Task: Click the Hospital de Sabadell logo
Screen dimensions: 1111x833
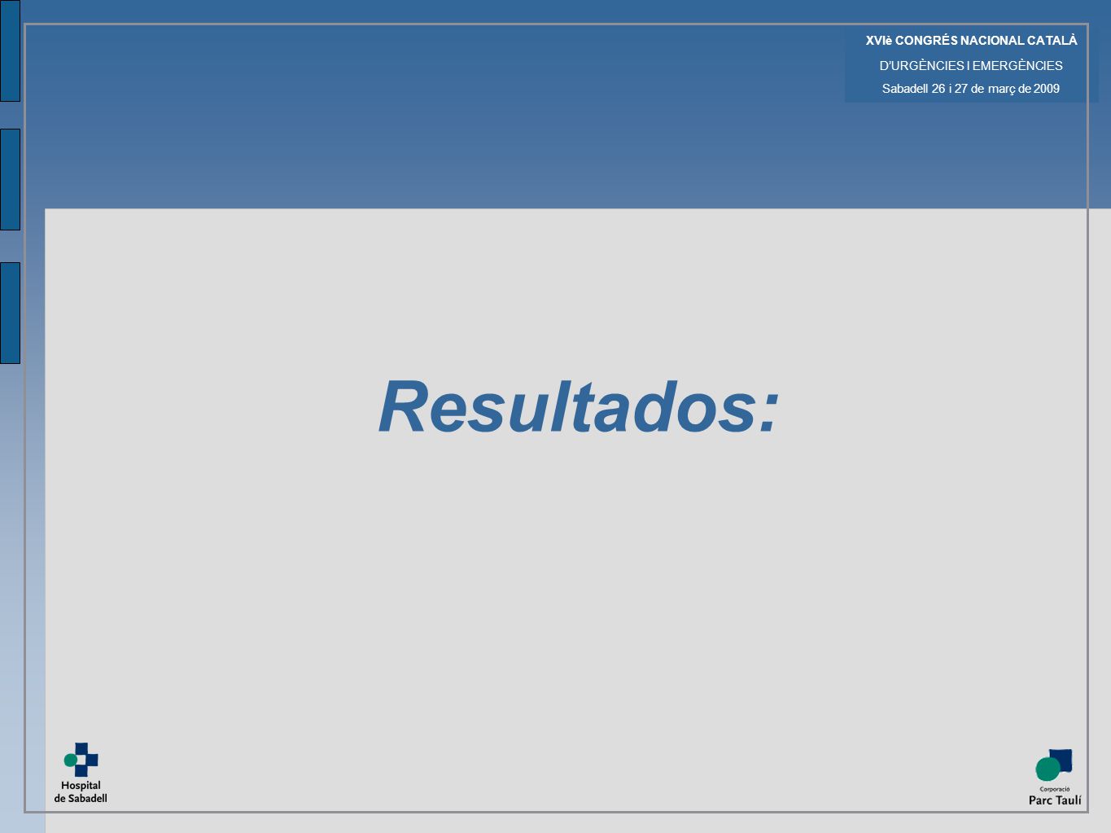Action: click(x=81, y=773)
